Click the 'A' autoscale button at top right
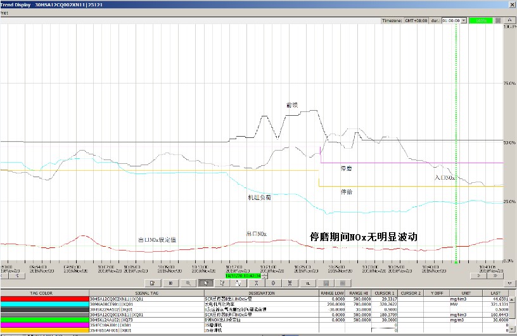The width and height of the screenshot is (517, 336). 509,20
